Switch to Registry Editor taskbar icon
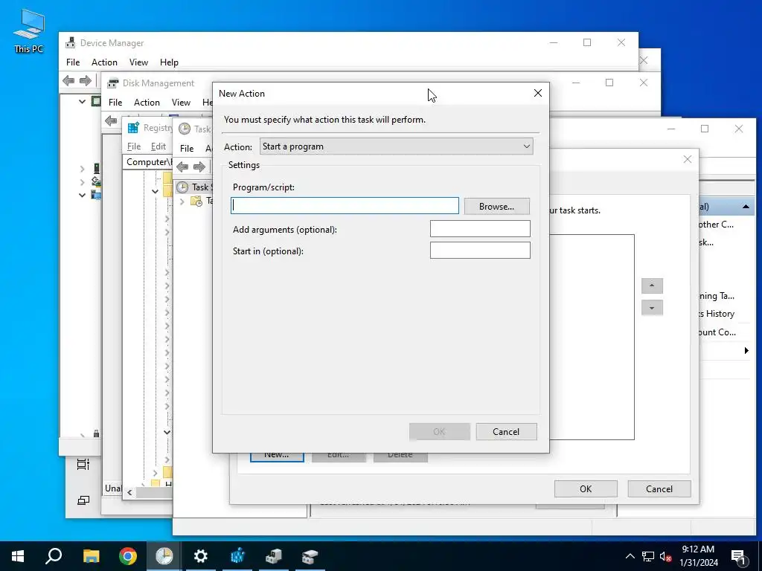 (237, 556)
